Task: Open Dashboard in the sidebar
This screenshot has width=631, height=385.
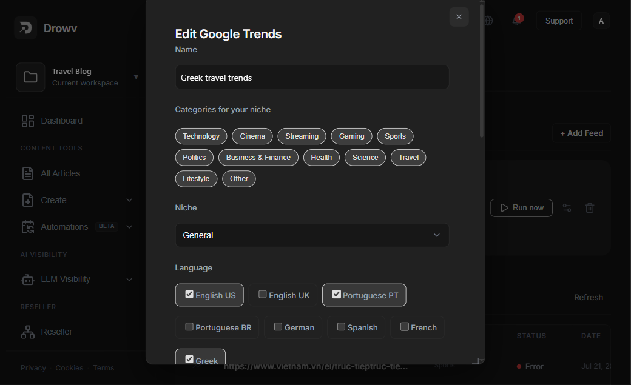Action: point(61,121)
